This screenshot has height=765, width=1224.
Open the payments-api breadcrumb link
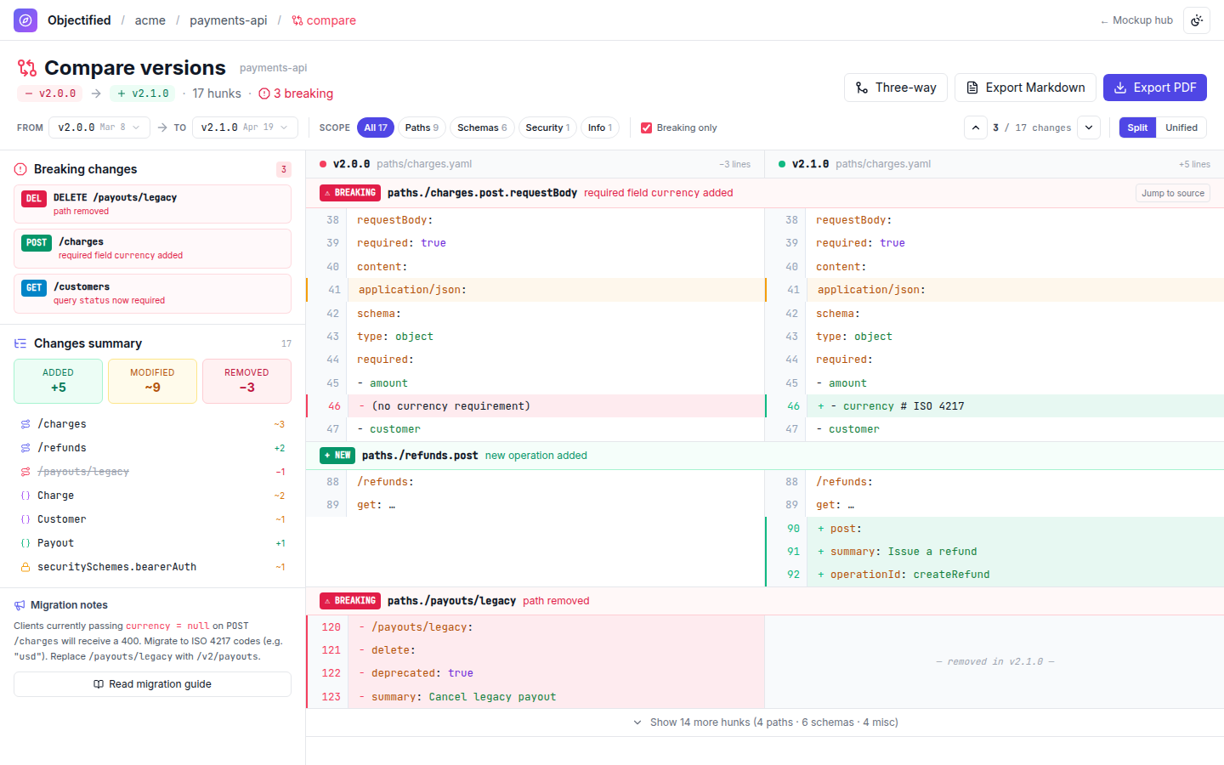point(229,20)
